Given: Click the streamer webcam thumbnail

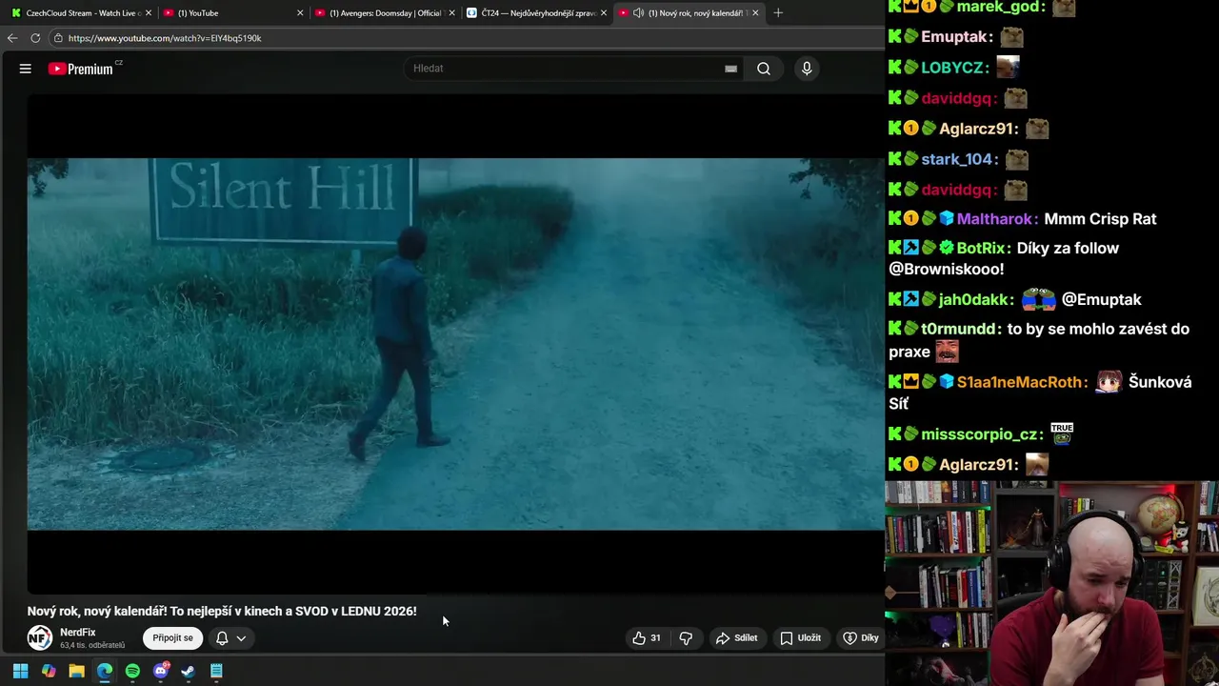Looking at the screenshot, I should 1051,583.
